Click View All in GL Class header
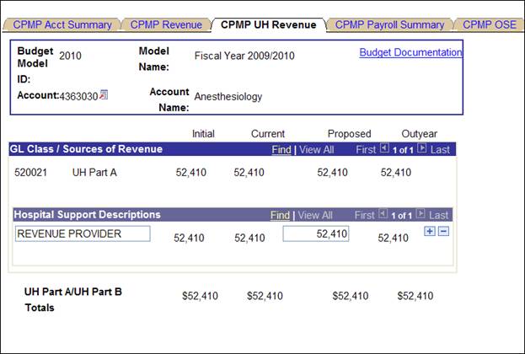Screen dimensions: 525x354 316,149
